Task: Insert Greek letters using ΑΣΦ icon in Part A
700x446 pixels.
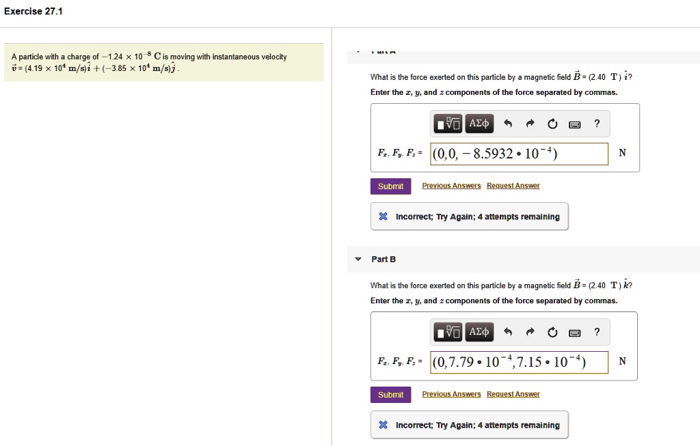Action: (479, 123)
